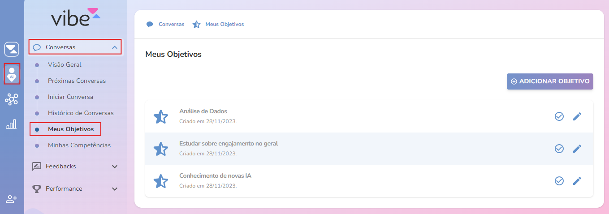Edit the Conhecimento de novas IA objective
Screen dimensions: 609x214
click(577, 181)
